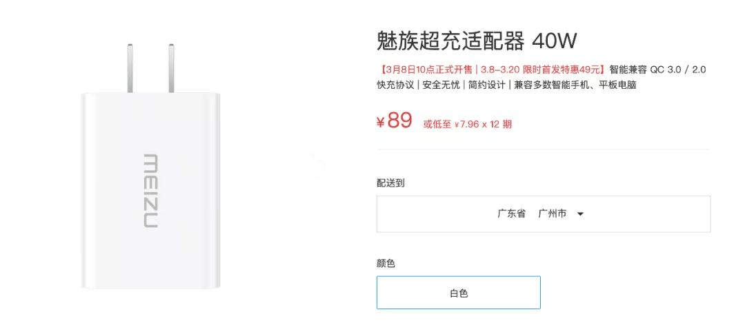Viewport: 745px width, 323px height.
Task: Choose the 白色 color option
Action: (x=459, y=293)
